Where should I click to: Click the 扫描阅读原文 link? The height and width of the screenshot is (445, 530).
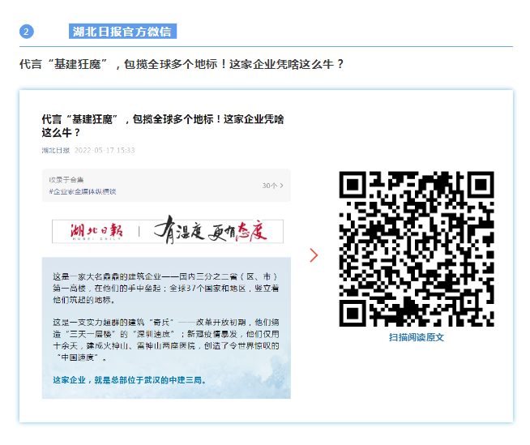tap(417, 337)
